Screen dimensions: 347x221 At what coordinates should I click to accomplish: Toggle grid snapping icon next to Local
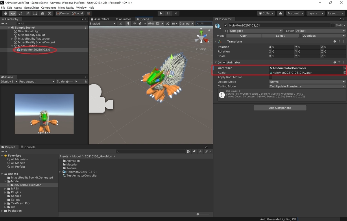pyautogui.click(x=88, y=13)
